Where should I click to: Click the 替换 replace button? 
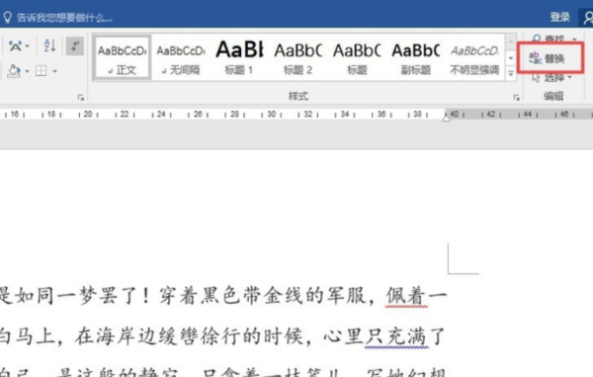click(547, 58)
